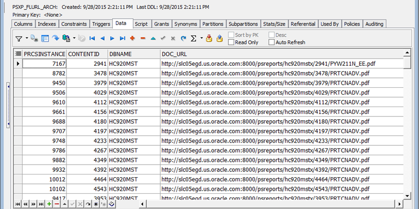Expand the export dataset dropdown arrow
The width and height of the screenshot is (419, 209).
tap(74, 38)
